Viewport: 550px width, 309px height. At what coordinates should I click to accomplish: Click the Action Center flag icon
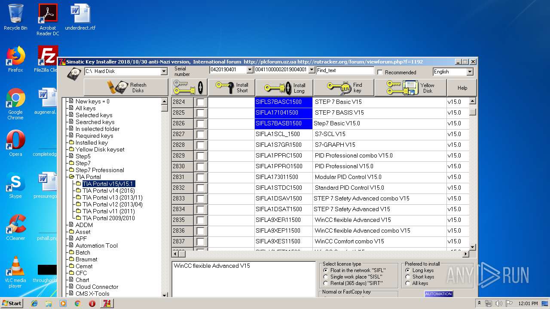509,303
